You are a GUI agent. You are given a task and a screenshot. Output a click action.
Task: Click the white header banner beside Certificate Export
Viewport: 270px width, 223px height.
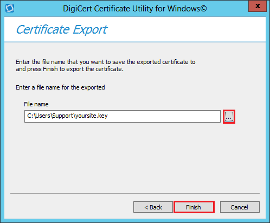point(186,29)
